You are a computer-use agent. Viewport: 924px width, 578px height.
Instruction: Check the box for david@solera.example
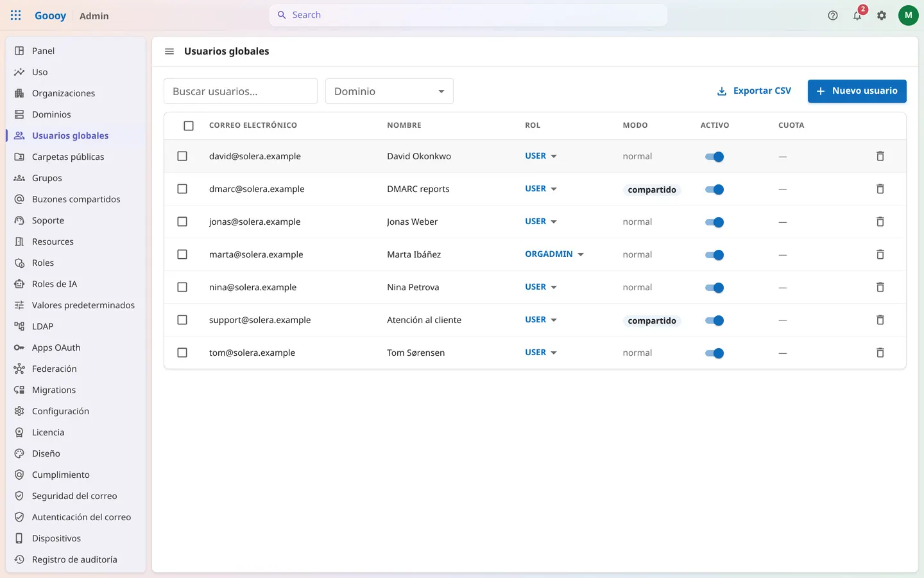point(182,156)
